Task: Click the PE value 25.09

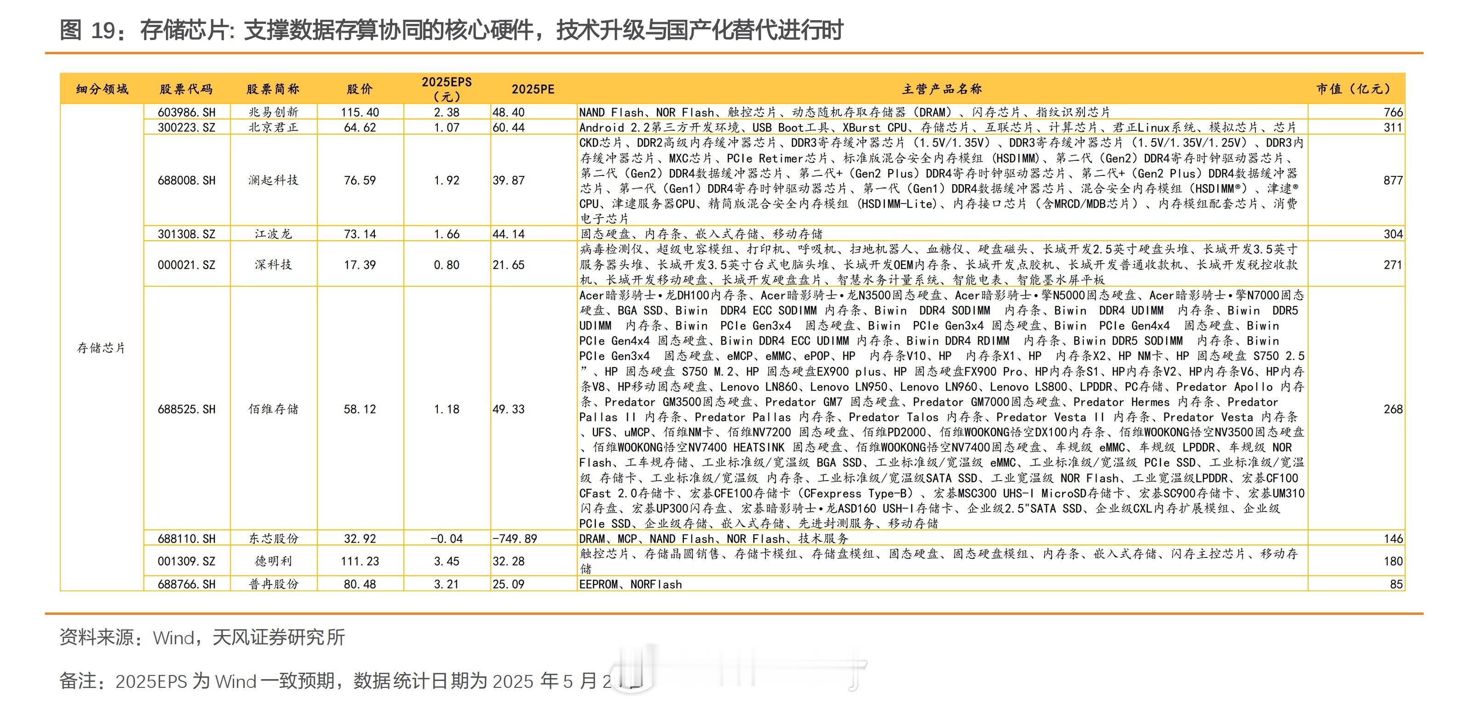Action: coord(508,584)
